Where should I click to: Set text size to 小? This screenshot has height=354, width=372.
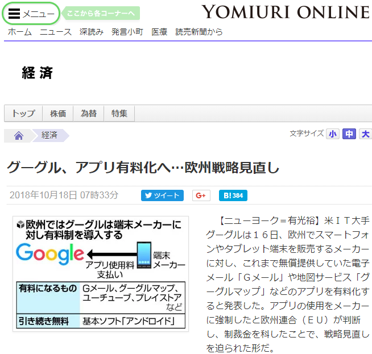pyautogui.click(x=333, y=134)
